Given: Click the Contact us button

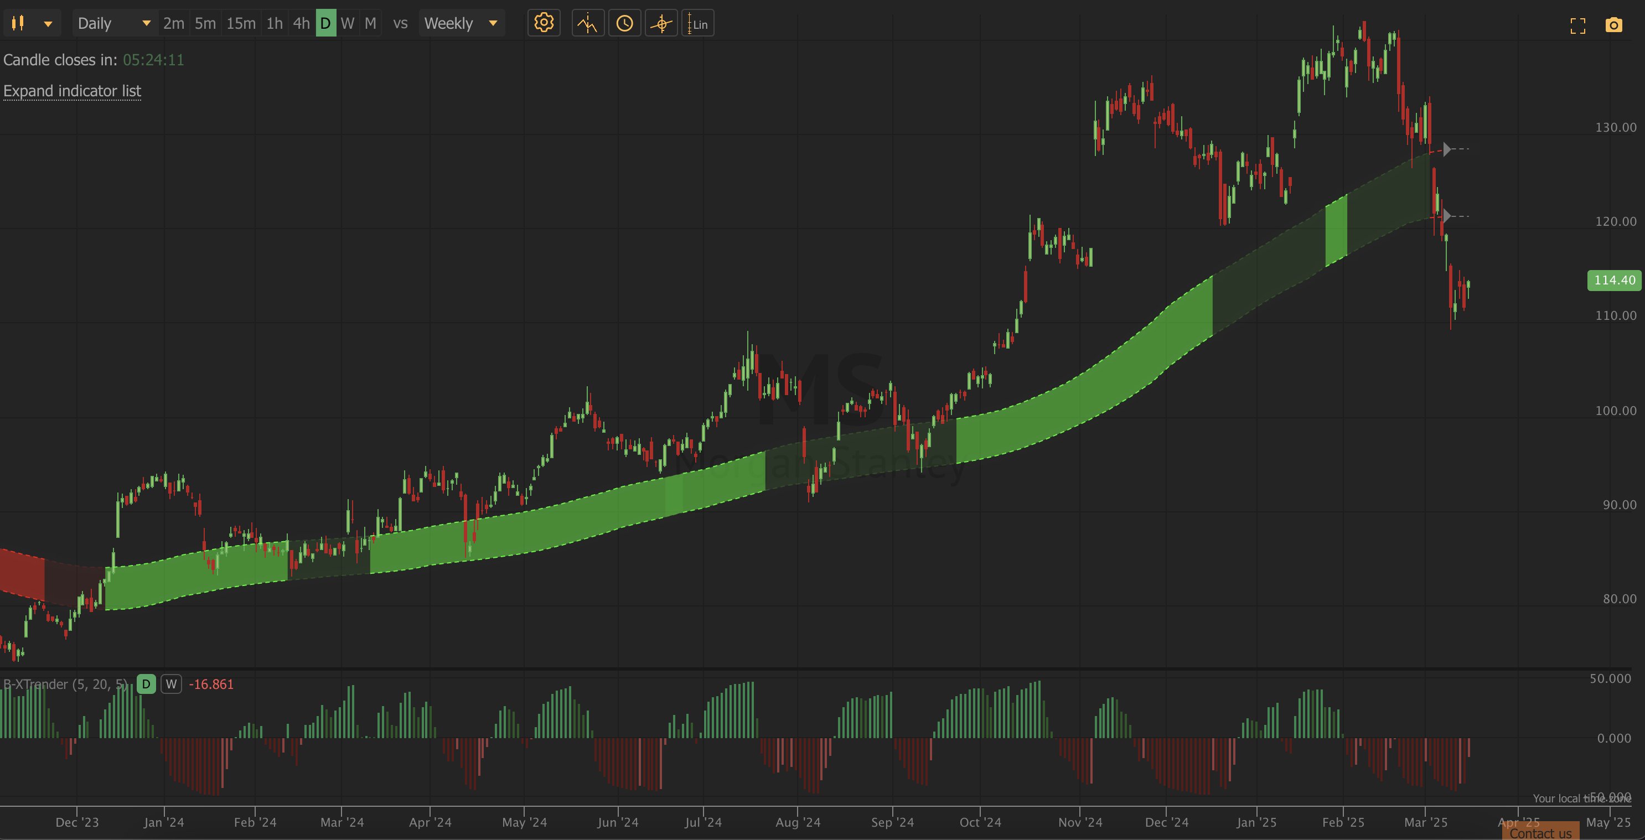Looking at the screenshot, I should pos(1540,832).
